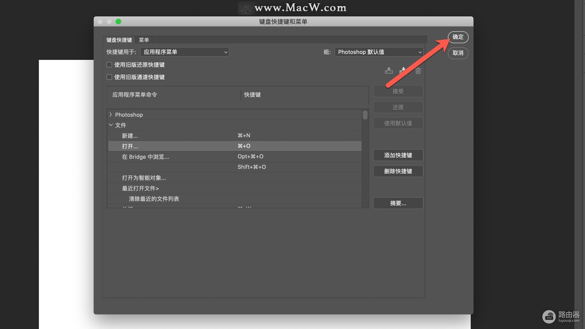Image resolution: width=585 pixels, height=329 pixels.
Task: Select the 键盘快捷键 tab
Action: tap(119, 40)
